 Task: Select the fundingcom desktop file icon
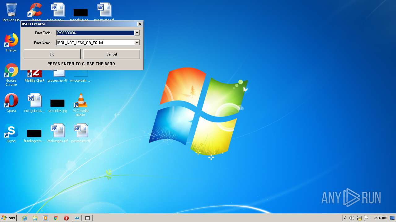tap(34, 136)
